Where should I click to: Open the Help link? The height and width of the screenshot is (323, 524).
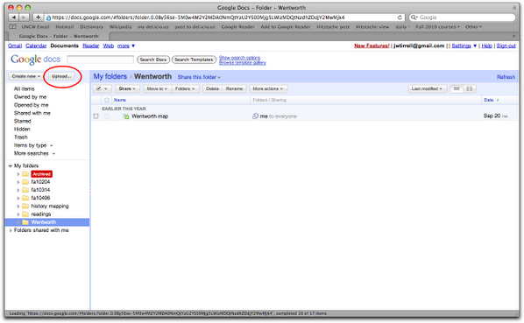pyautogui.click(x=487, y=46)
